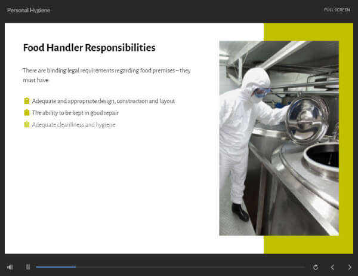Advance with the next slide arrow
Viewport: 358px width, 276px height.
point(350,267)
